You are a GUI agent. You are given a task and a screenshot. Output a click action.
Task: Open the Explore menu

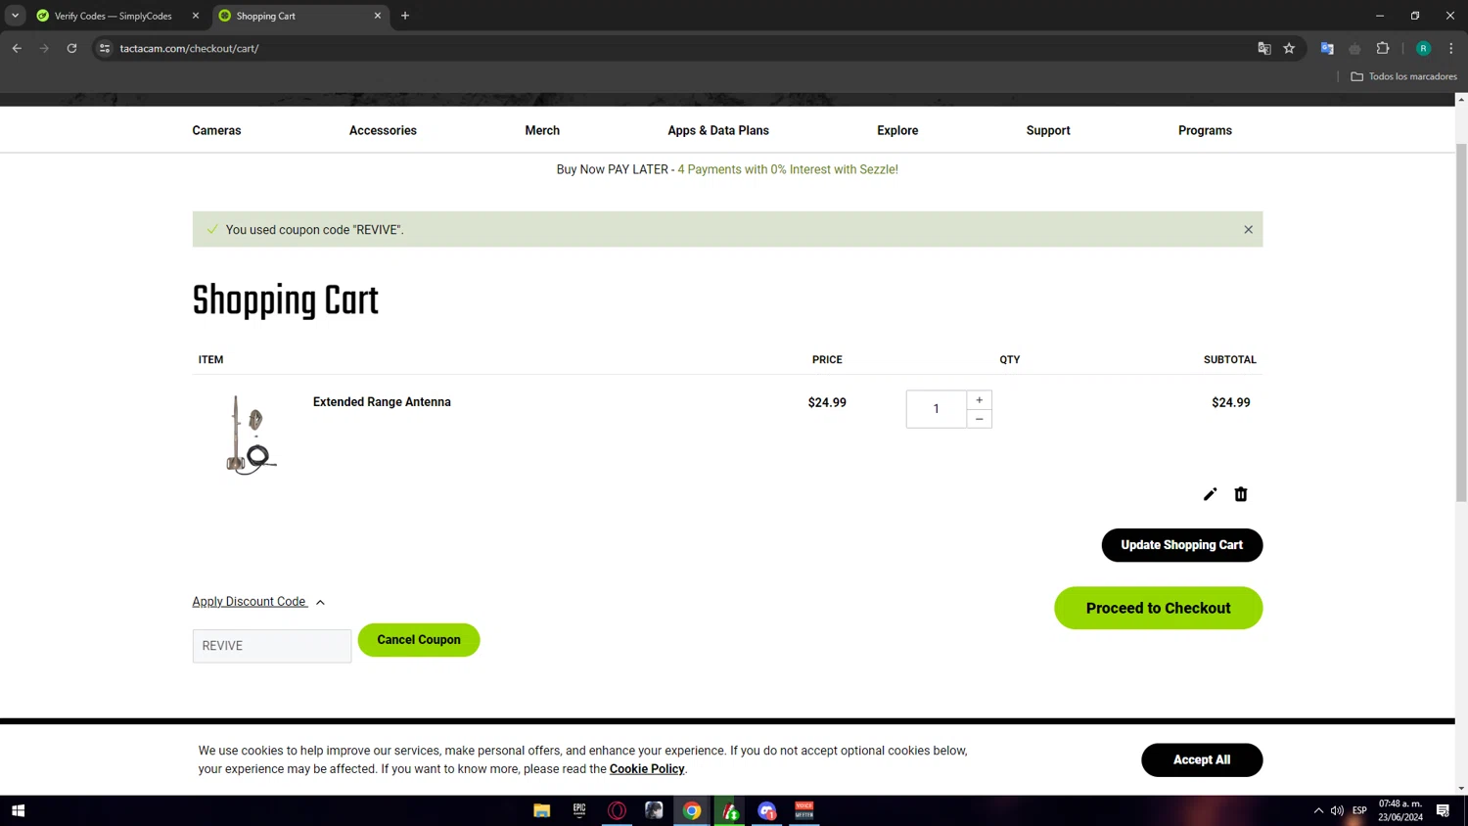[897, 130]
